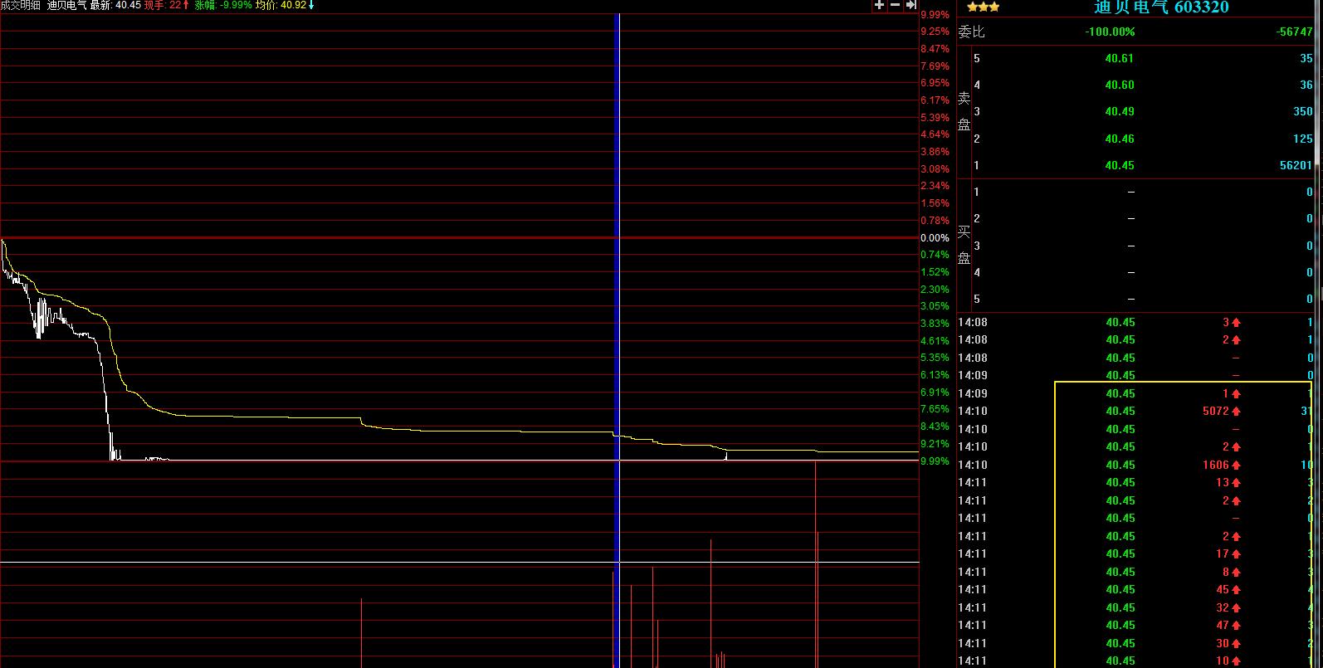Click the jump-to-end arrow icon above the chart
Screen dimensions: 1323x668
pyautogui.click(x=910, y=5)
